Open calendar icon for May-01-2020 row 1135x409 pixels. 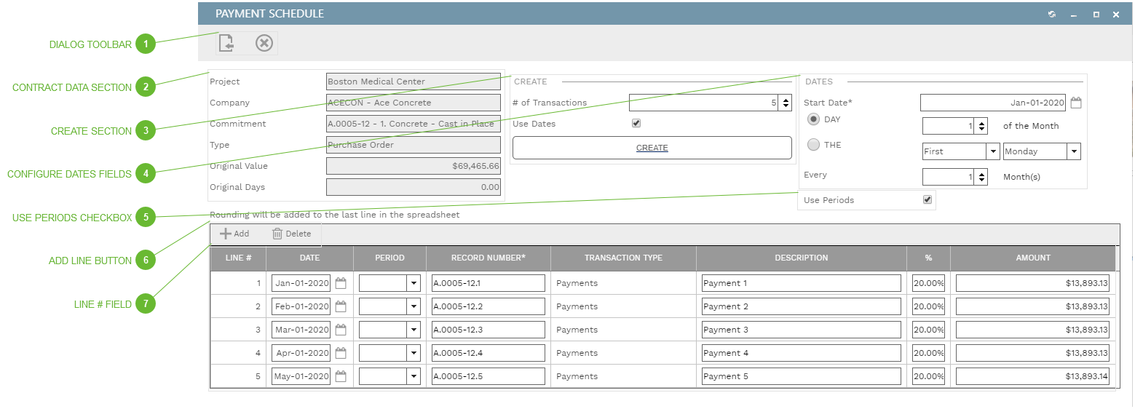(341, 376)
